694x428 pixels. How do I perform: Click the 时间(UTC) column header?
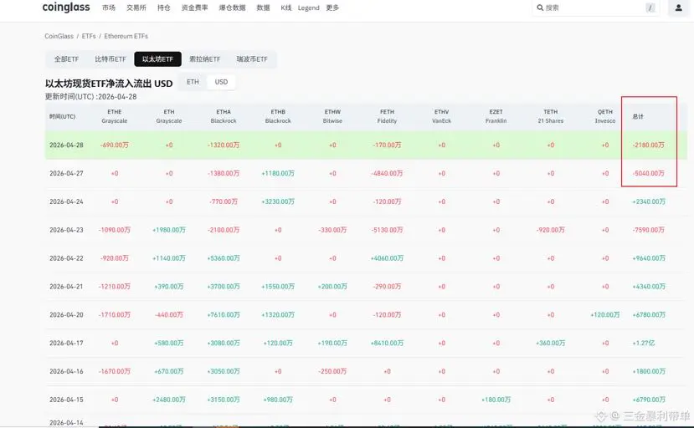(x=63, y=116)
